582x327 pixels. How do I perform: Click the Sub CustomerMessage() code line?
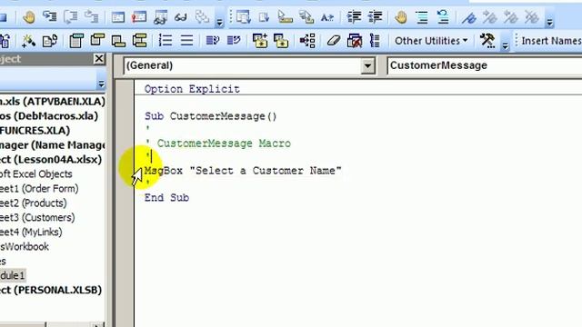210,116
